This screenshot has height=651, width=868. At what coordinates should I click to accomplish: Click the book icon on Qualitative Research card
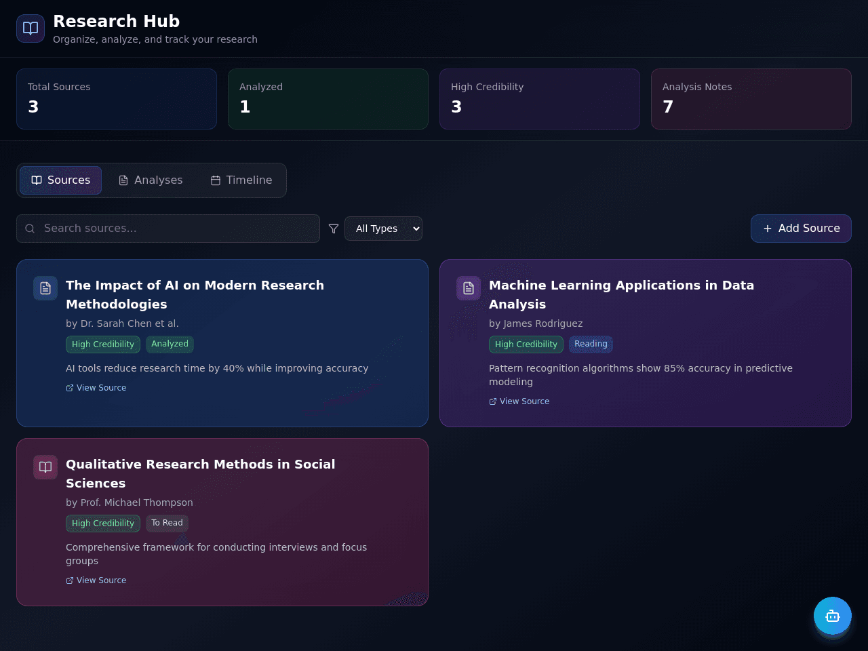click(45, 467)
